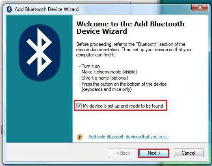Click the security shield icon beside the link
This screenshot has height=166, width=212.
click(80, 137)
